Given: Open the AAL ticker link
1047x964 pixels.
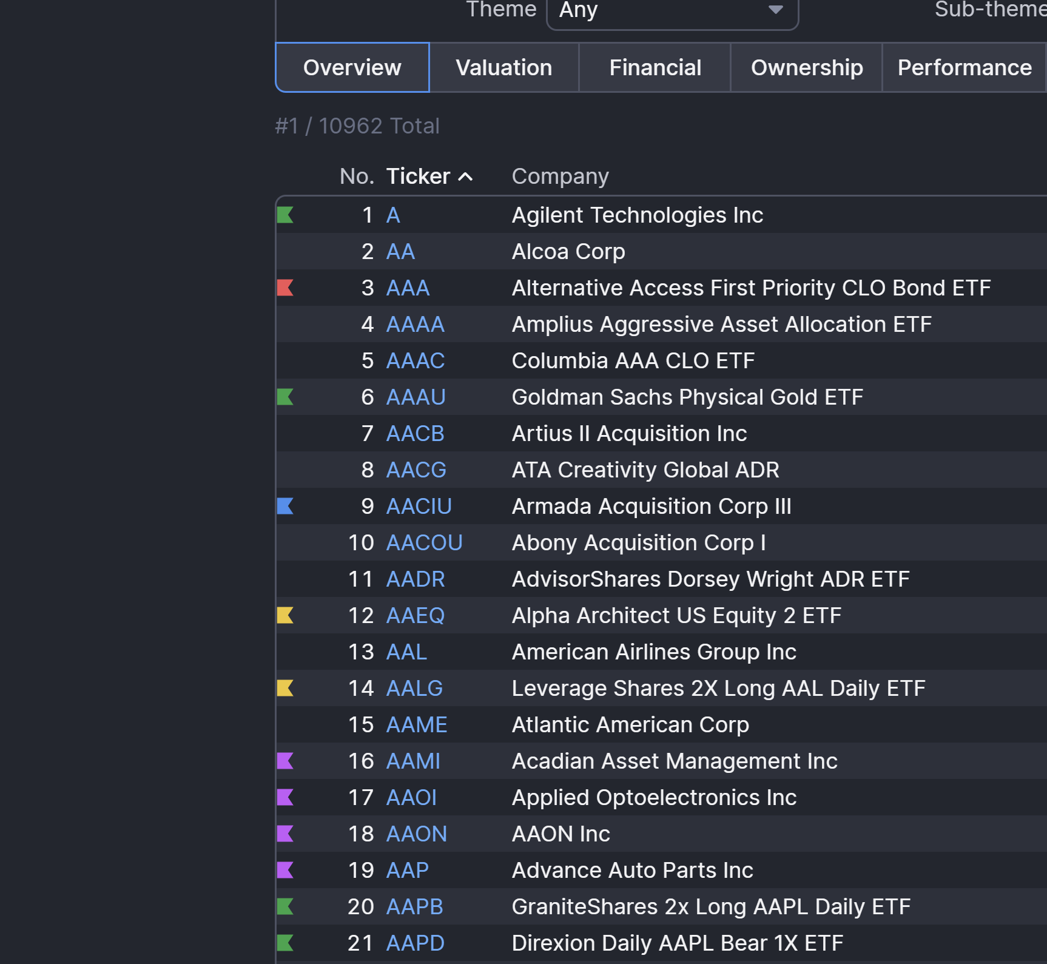Looking at the screenshot, I should [407, 652].
